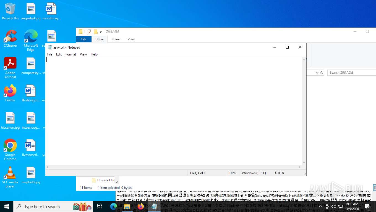Open Google Chrome desktop shortcut
376x212 pixels.
click(10, 150)
